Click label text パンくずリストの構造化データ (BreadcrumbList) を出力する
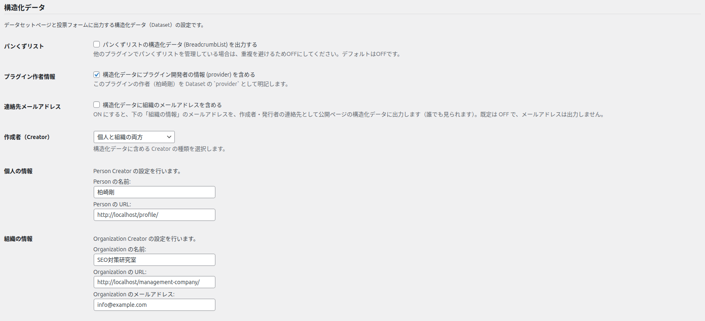Screen dimensions: 705x321 coord(180,45)
